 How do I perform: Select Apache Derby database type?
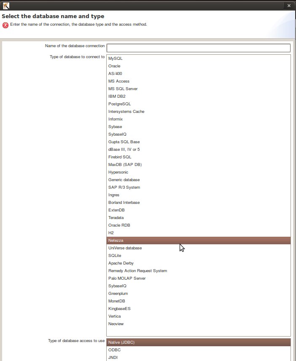[199, 264]
